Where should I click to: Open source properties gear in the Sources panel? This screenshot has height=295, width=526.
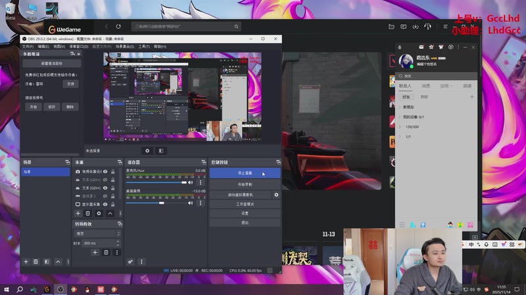click(x=99, y=214)
